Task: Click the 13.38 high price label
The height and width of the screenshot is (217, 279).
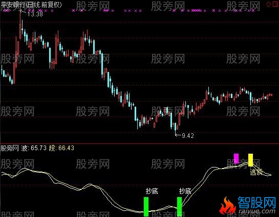Action: (x=35, y=14)
